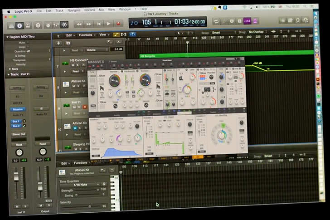Click the HS Bongolis green region
The image size is (330, 220).
coord(227,54)
